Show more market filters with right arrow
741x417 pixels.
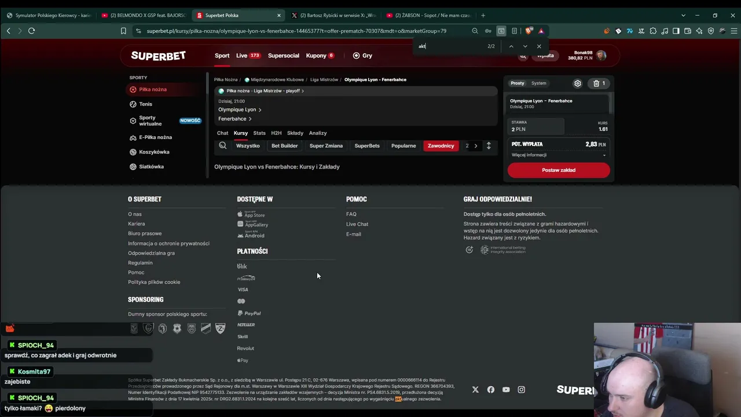[476, 146]
